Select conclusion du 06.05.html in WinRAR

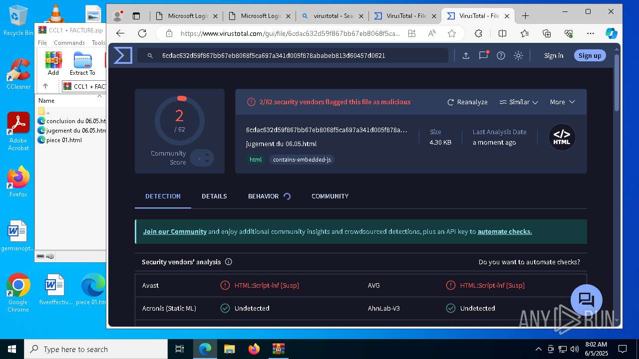tap(71, 121)
